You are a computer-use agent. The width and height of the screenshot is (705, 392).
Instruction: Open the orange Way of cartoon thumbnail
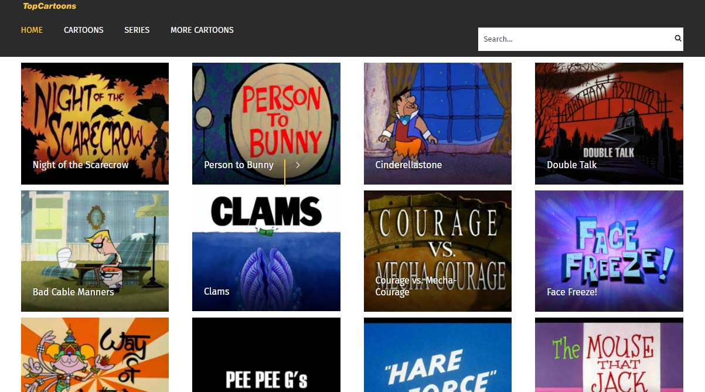coord(95,355)
